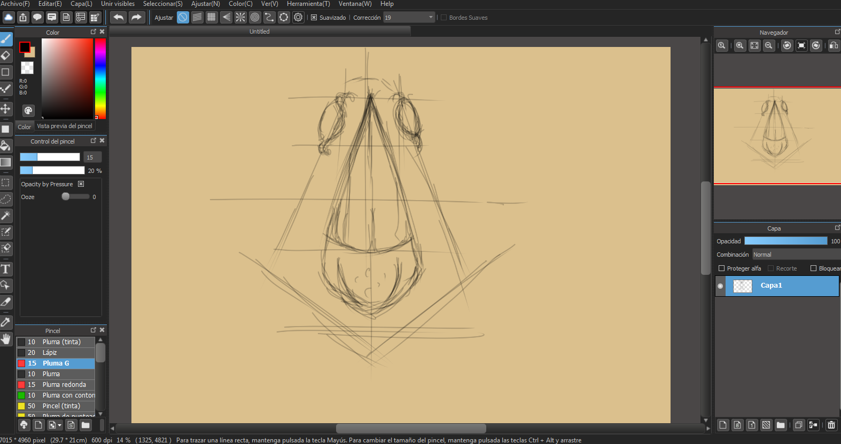The width and height of the screenshot is (841, 444).
Task: Delete layer with trash icon
Action: (831, 425)
